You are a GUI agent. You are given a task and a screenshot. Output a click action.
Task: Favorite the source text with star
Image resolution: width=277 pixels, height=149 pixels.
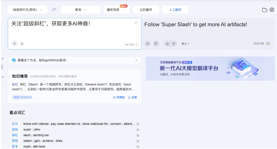pos(22,44)
